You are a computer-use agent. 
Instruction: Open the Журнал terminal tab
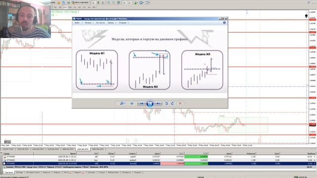(x=138, y=173)
